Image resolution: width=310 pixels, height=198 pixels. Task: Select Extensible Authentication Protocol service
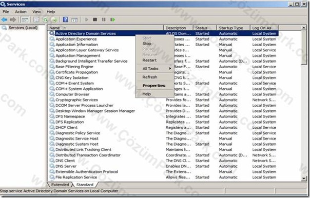click(87, 172)
